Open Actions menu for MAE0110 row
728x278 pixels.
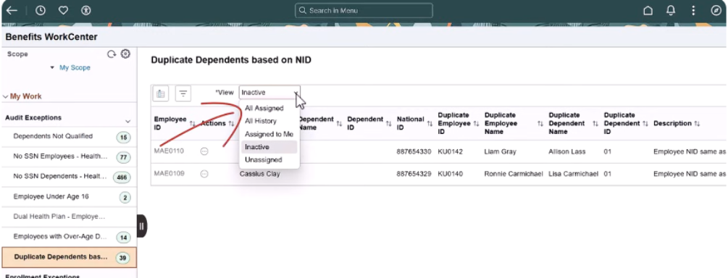204,151
